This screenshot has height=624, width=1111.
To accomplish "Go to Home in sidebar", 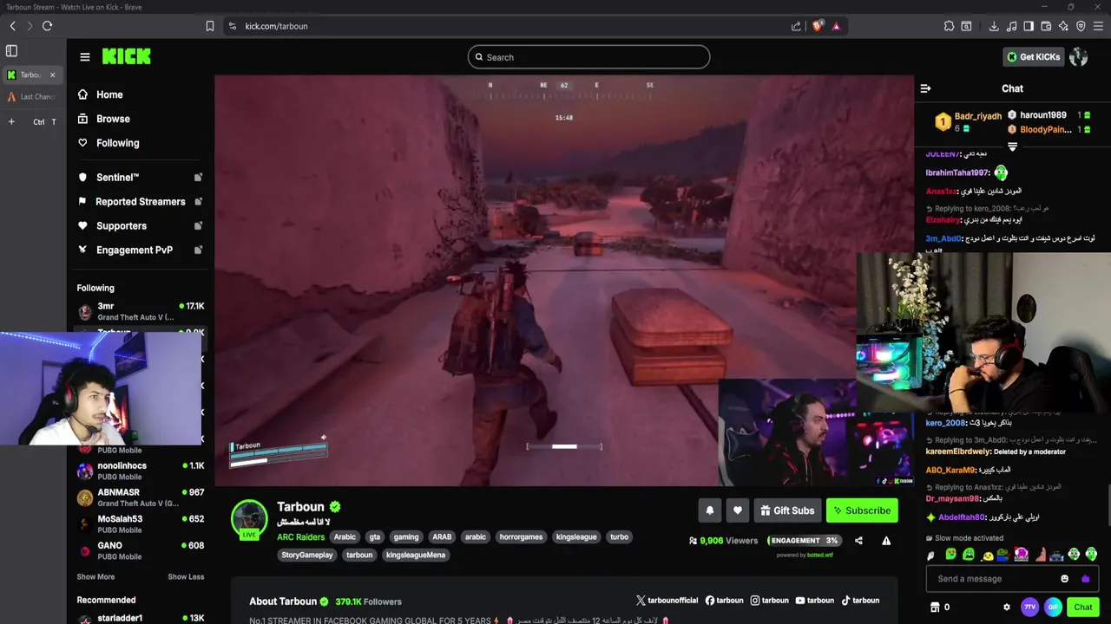I will coord(109,94).
